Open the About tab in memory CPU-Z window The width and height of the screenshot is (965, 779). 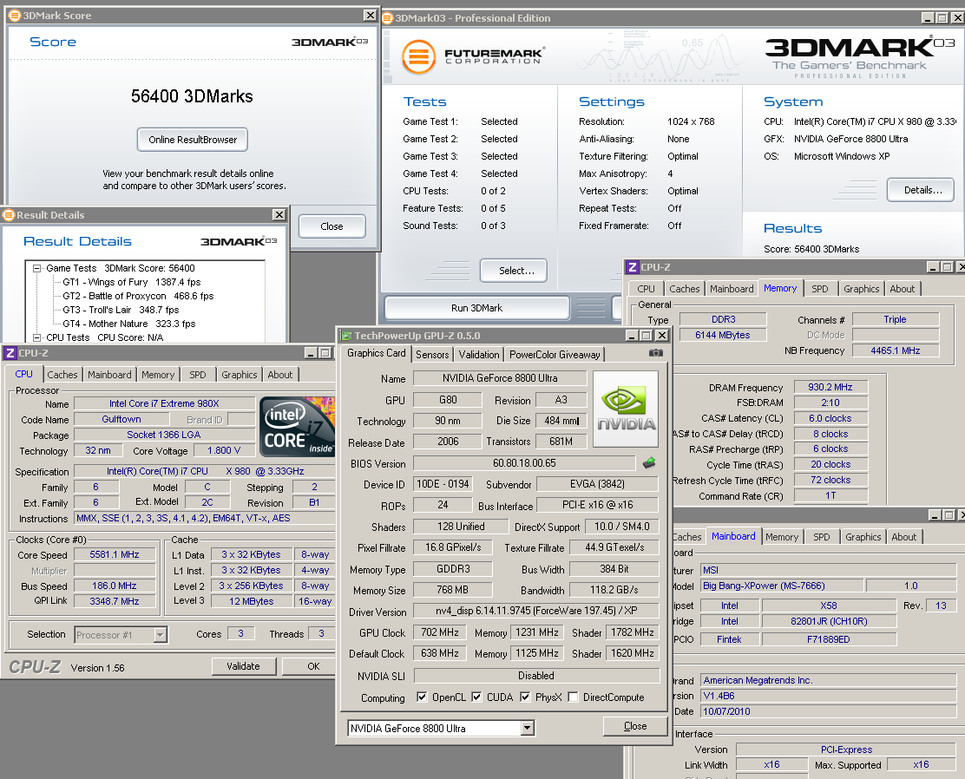pyautogui.click(x=903, y=289)
